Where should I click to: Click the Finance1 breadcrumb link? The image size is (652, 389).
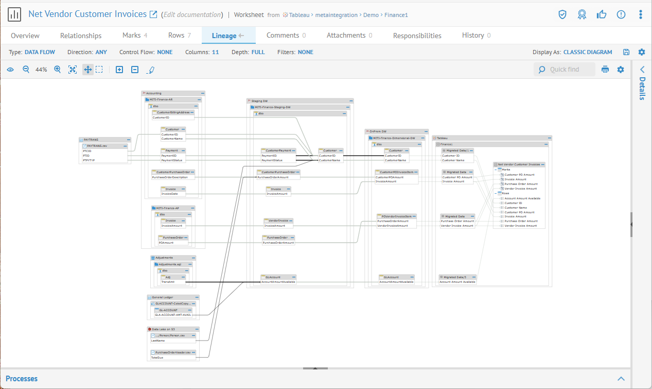tap(397, 15)
